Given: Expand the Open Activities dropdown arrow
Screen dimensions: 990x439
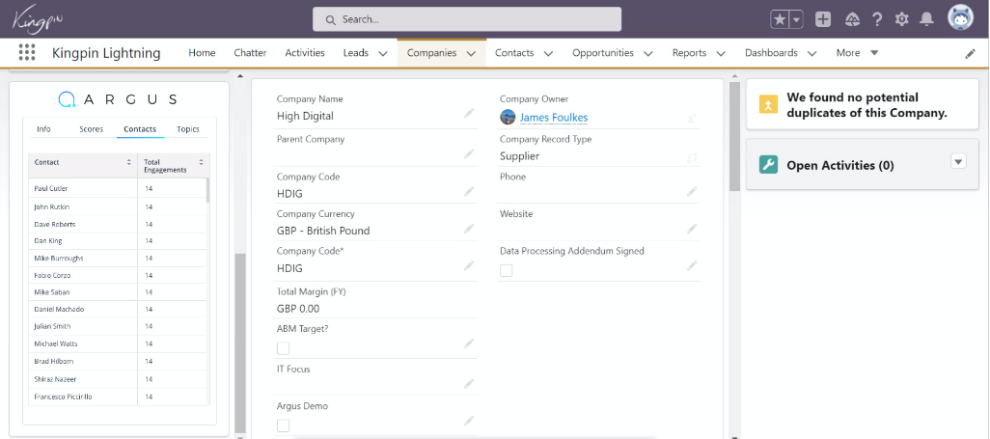Looking at the screenshot, I should tap(958, 161).
